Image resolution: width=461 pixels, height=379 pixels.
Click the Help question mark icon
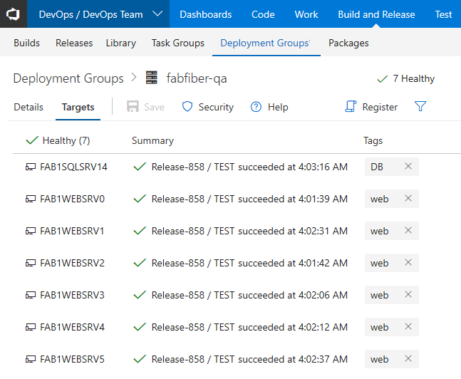pyautogui.click(x=256, y=107)
